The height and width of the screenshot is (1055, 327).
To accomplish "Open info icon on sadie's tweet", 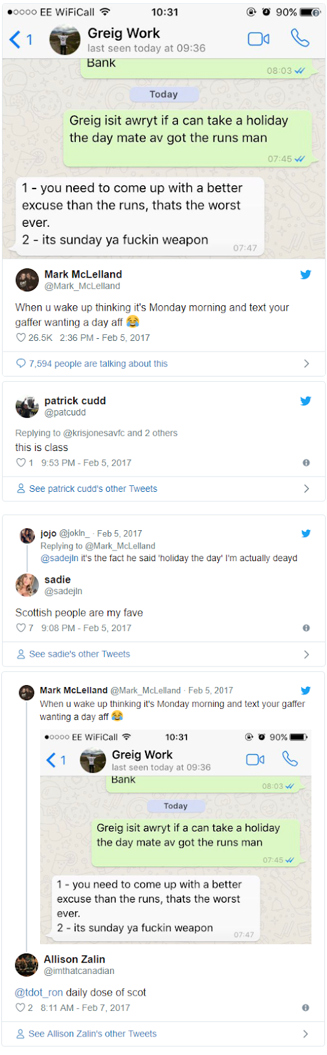I will (x=306, y=628).
